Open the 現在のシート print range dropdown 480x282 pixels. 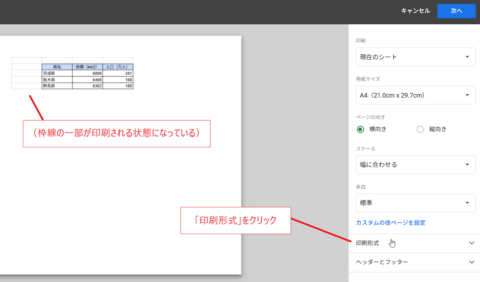click(x=415, y=57)
